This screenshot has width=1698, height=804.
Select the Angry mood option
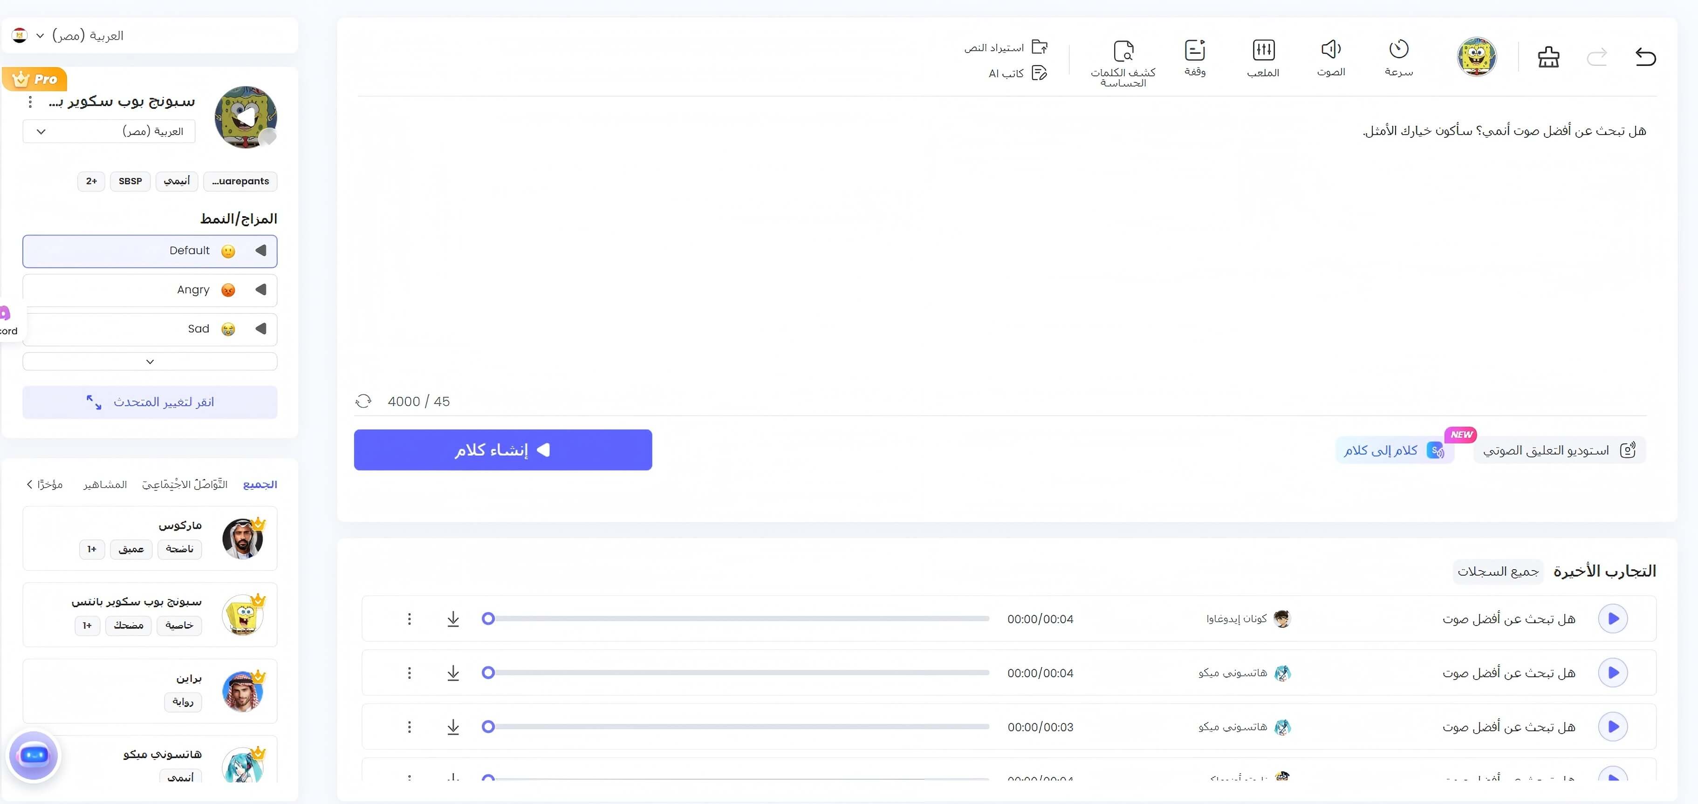click(x=150, y=289)
